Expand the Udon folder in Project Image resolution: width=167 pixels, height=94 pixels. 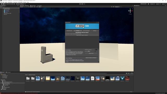(x=2, y=86)
